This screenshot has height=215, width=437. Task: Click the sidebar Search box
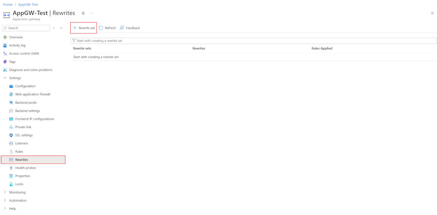coord(26,28)
